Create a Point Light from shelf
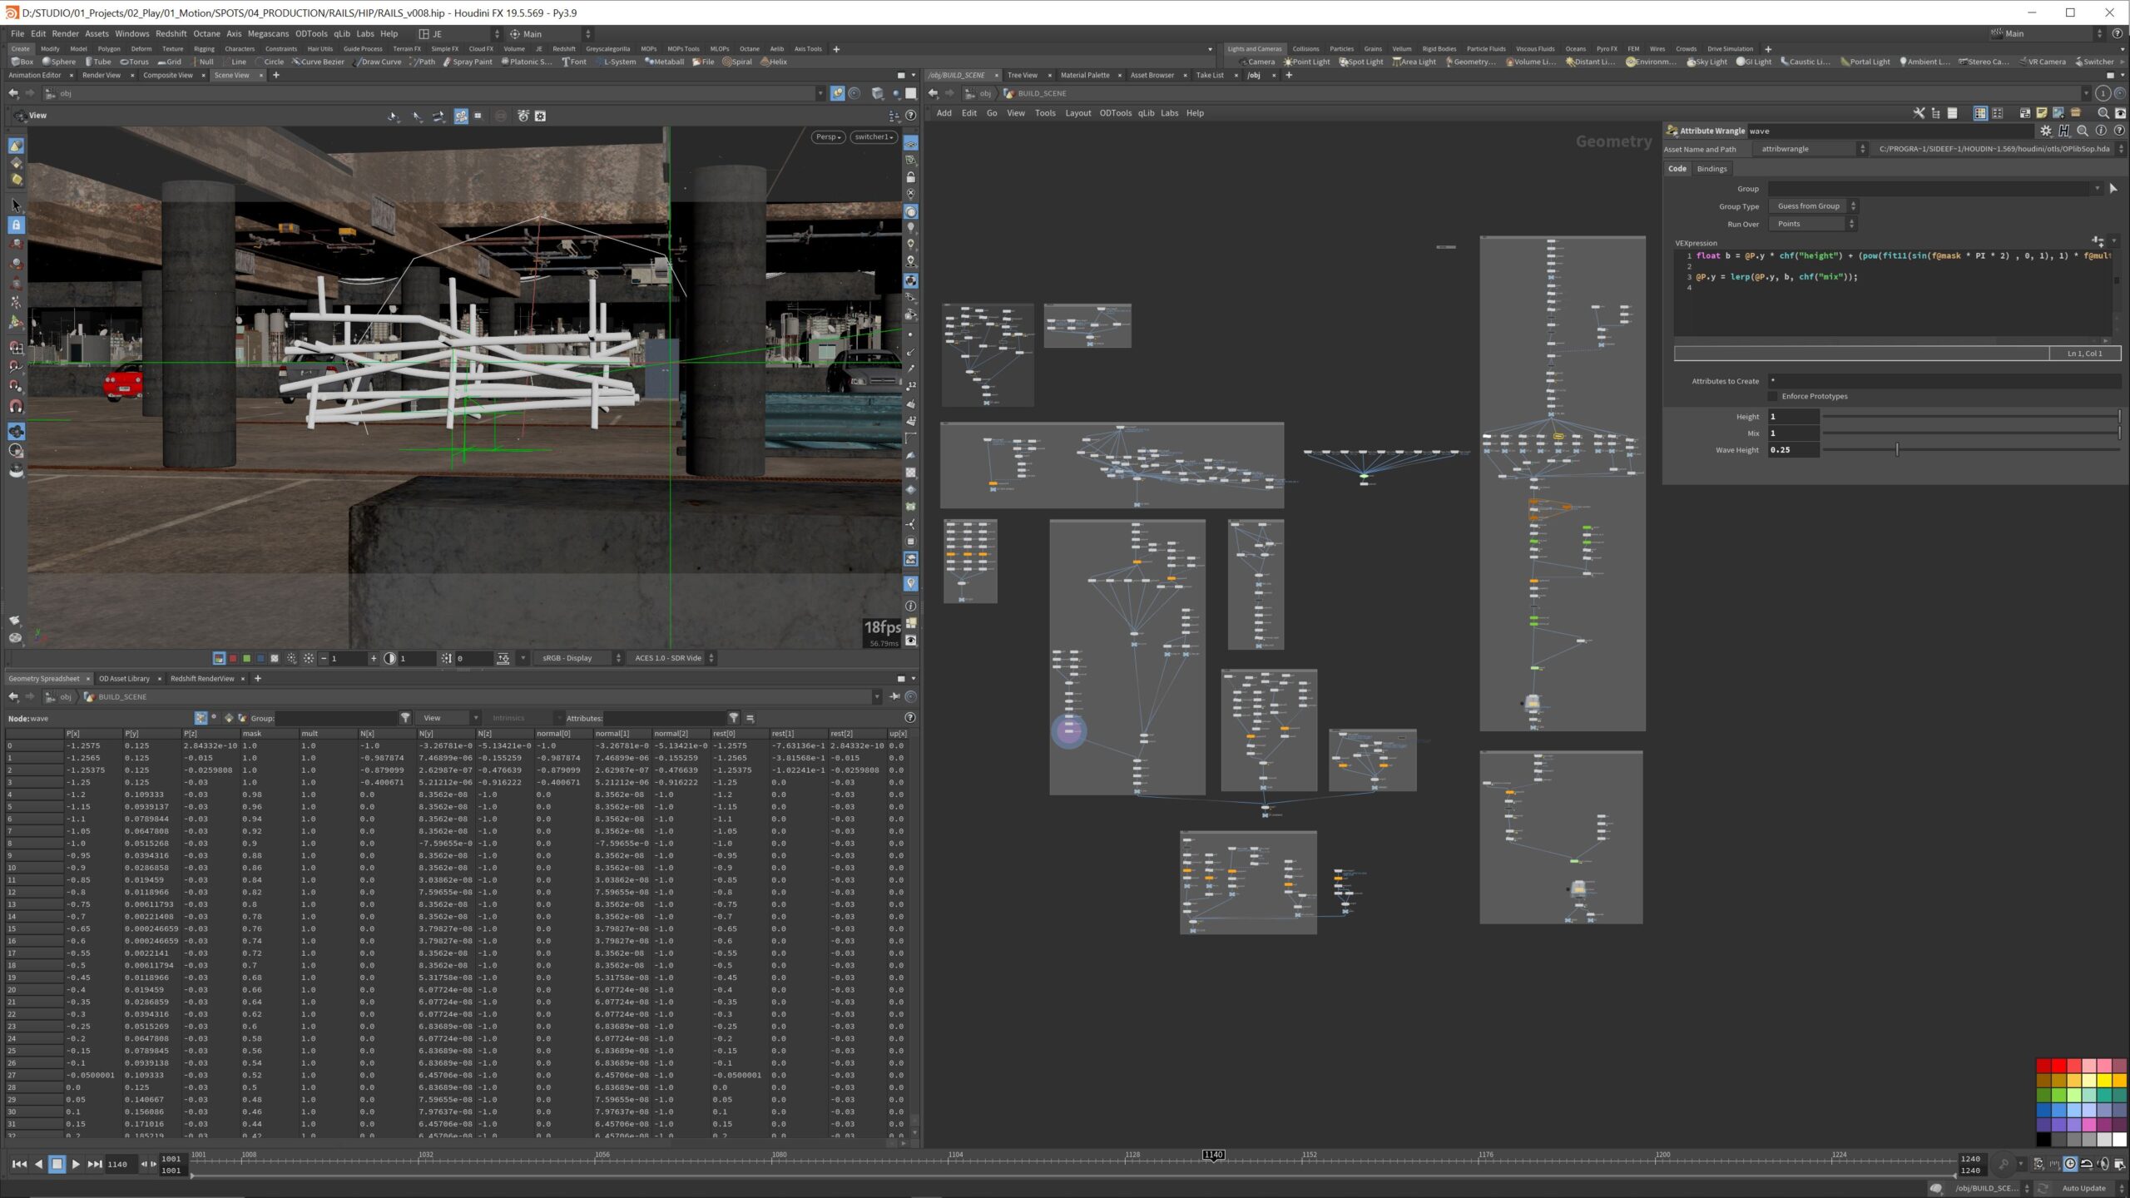 (1306, 62)
